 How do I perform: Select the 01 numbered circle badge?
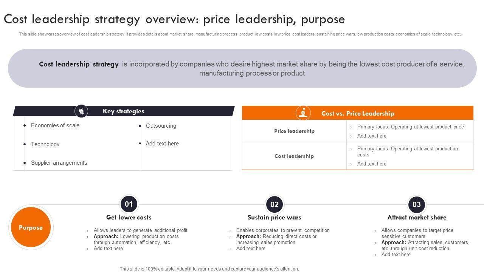pos(129,204)
